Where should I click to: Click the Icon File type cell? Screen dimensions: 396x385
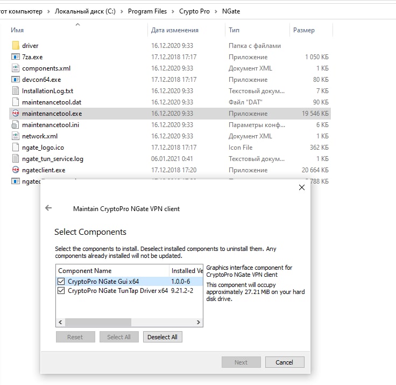pos(241,148)
